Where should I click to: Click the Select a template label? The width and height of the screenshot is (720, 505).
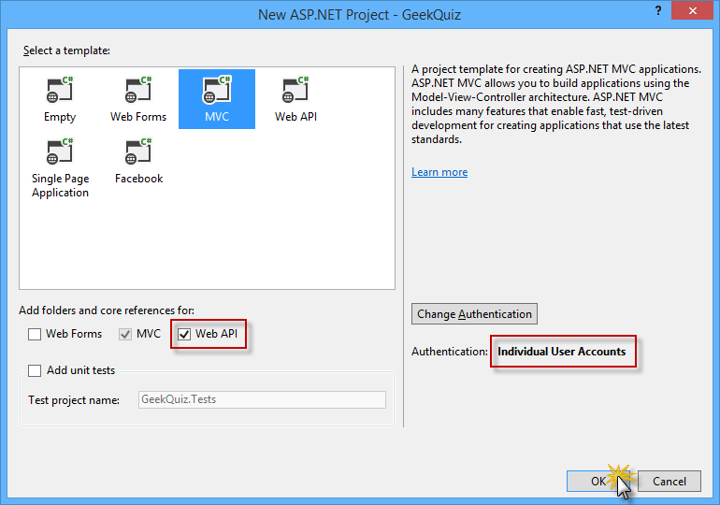[66, 50]
